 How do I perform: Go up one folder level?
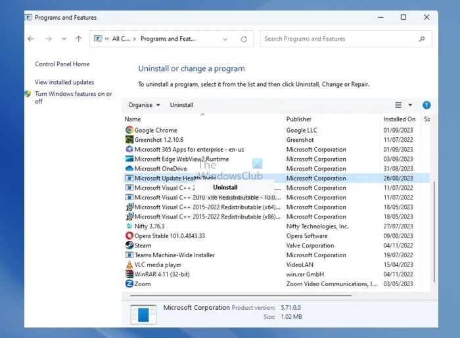pos(79,39)
